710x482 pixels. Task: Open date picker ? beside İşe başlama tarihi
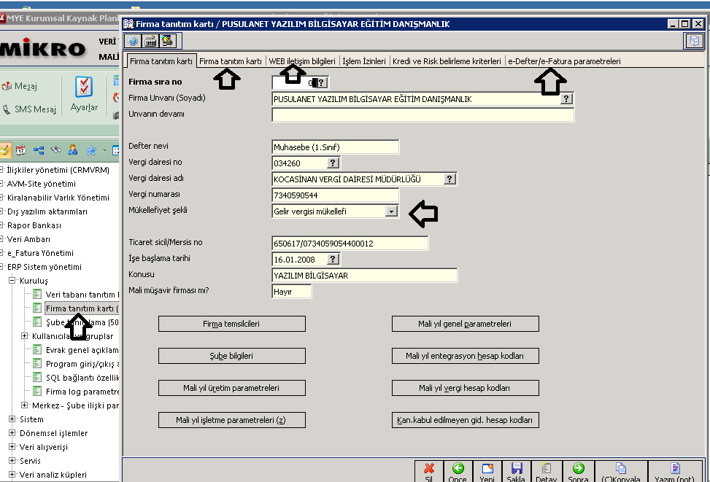point(333,260)
